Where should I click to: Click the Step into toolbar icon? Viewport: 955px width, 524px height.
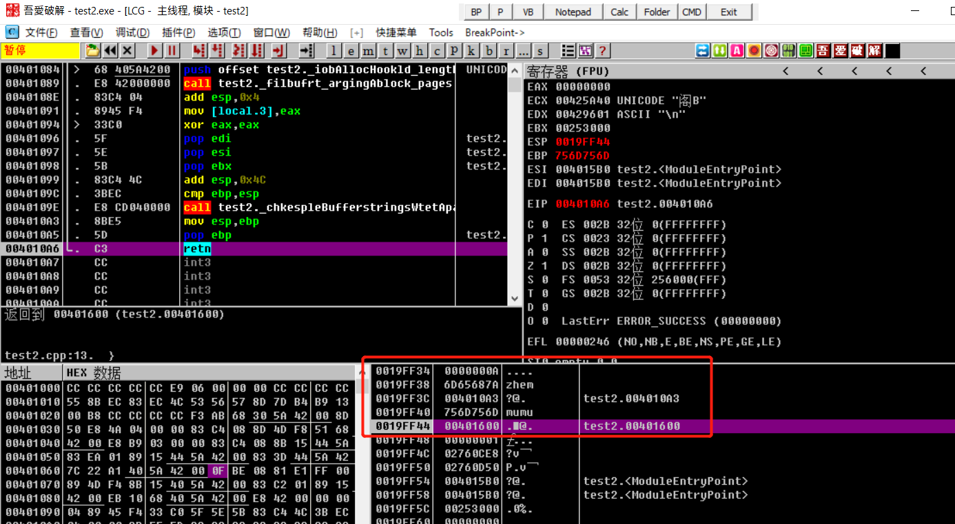point(199,51)
